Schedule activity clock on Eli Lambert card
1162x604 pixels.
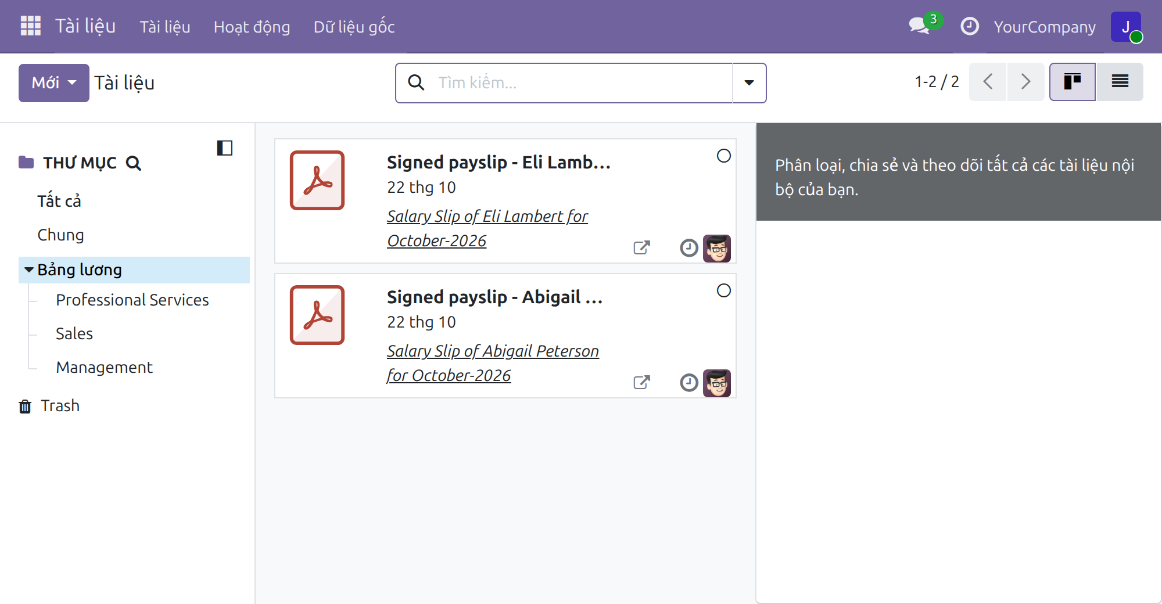(689, 248)
